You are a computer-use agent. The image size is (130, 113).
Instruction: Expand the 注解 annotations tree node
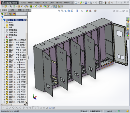click(x=4, y=28)
